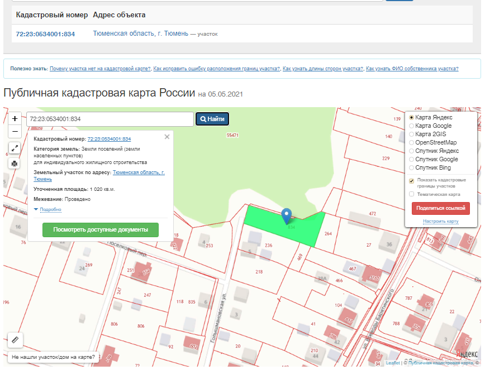Open Как узнать ФИО собственника участка link
Viewport: 485px width, 370px height.
412,69
